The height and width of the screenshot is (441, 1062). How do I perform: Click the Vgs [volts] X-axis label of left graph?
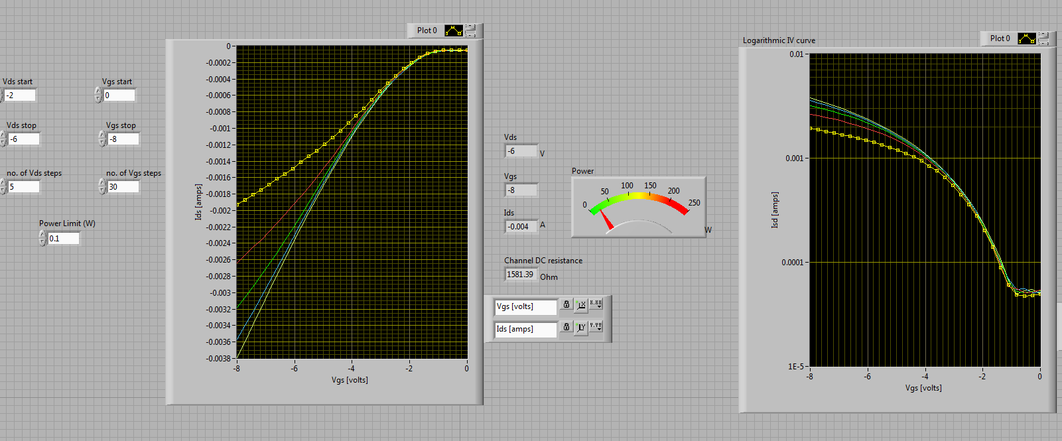pos(350,380)
